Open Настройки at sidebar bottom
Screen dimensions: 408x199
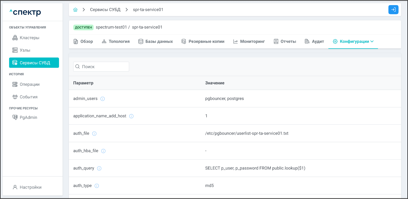click(31, 187)
